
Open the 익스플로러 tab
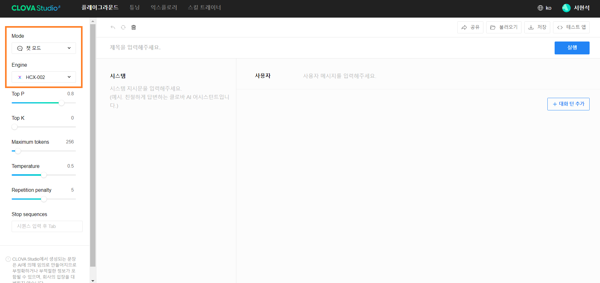point(164,8)
